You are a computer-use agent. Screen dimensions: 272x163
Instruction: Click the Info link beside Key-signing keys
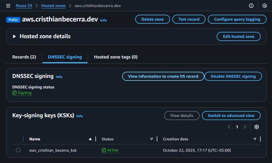[80, 116]
